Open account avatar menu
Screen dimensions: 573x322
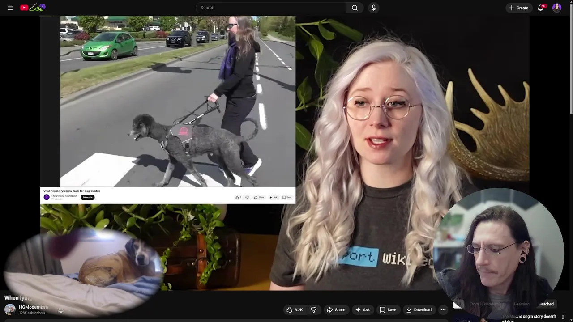pyautogui.click(x=557, y=8)
